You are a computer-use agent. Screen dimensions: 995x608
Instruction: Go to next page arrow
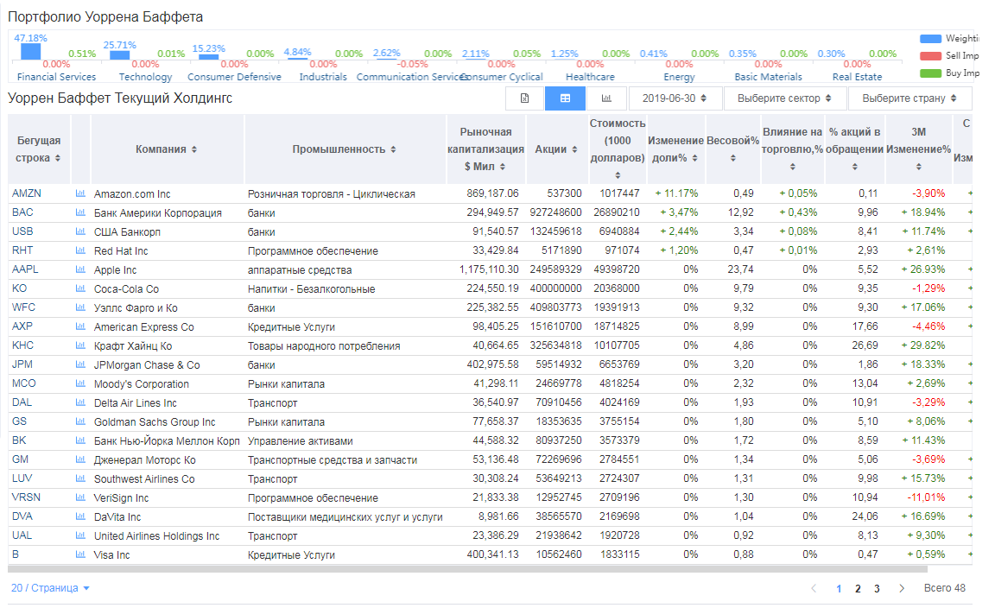901,588
